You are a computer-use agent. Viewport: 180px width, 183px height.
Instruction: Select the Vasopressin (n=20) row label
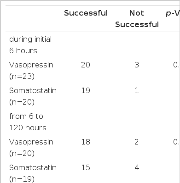pyautogui.click(x=31, y=148)
